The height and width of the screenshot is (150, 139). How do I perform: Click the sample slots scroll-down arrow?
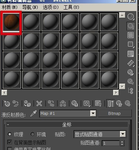coord(122,87)
